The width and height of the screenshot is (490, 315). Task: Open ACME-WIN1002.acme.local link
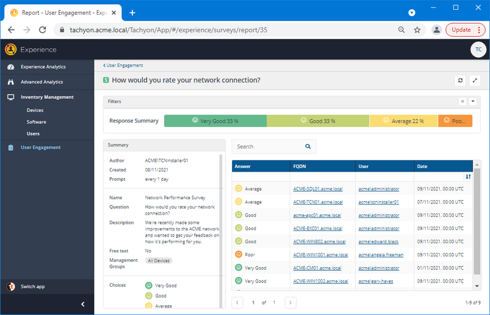(320, 281)
